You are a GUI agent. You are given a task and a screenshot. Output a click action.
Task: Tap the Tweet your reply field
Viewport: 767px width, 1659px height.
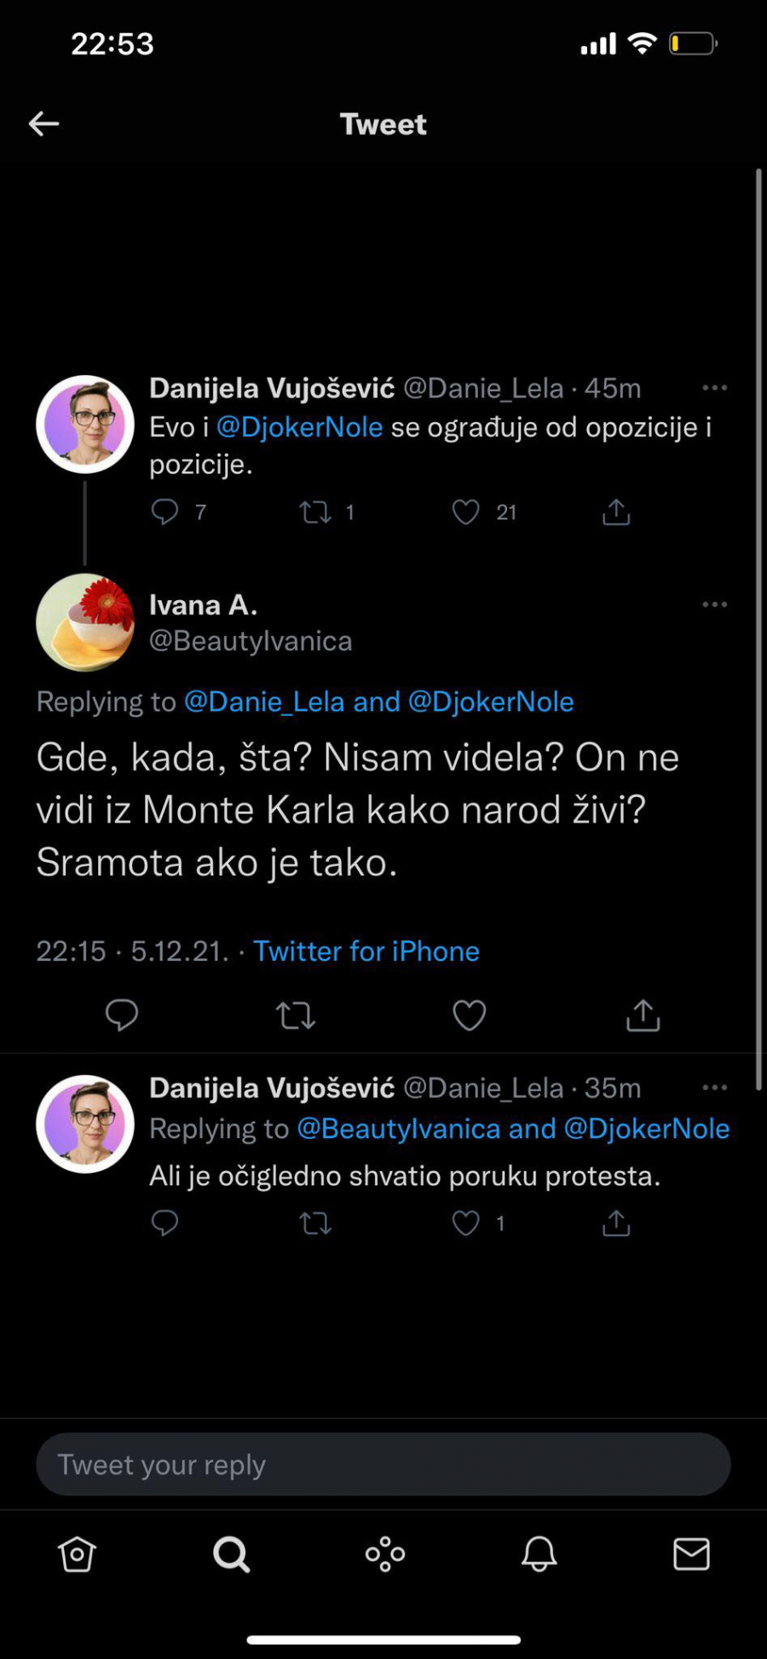[383, 1465]
